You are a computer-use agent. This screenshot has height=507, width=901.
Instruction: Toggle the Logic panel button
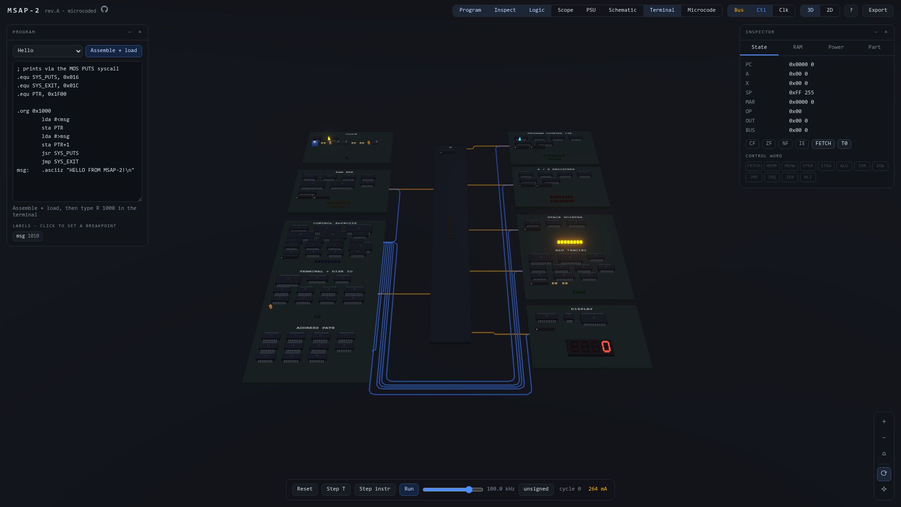pos(537,10)
